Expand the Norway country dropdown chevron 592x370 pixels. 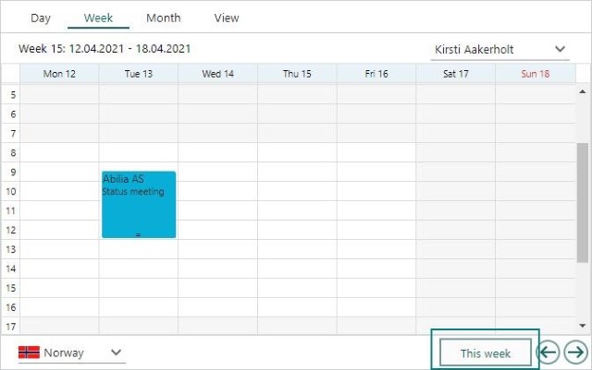(x=116, y=352)
